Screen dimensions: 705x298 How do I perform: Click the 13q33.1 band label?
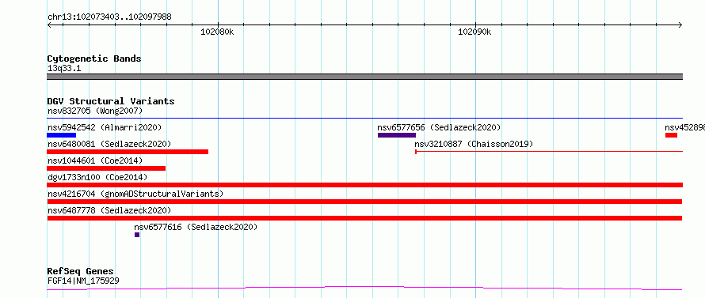tap(64, 69)
